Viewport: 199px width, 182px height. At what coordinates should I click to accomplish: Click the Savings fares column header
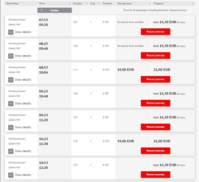[x=134, y=3]
